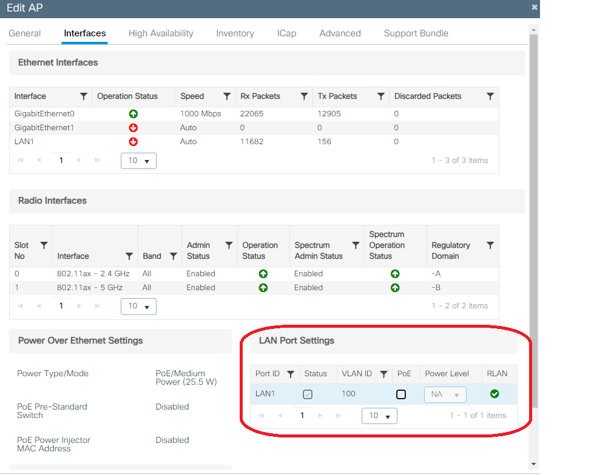Viewport: 591px width, 475px height.
Task: Filter the Rx Packets column
Action: [304, 96]
